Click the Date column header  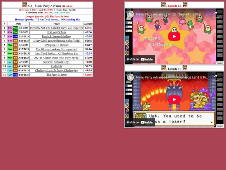(18, 24)
